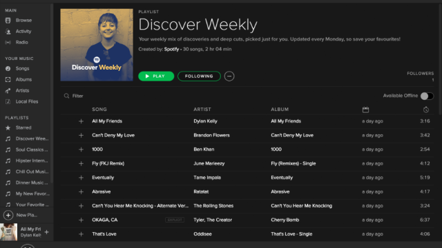Add Eventually song with its plus icon
This screenshot has height=248, width=442.
(x=81, y=178)
